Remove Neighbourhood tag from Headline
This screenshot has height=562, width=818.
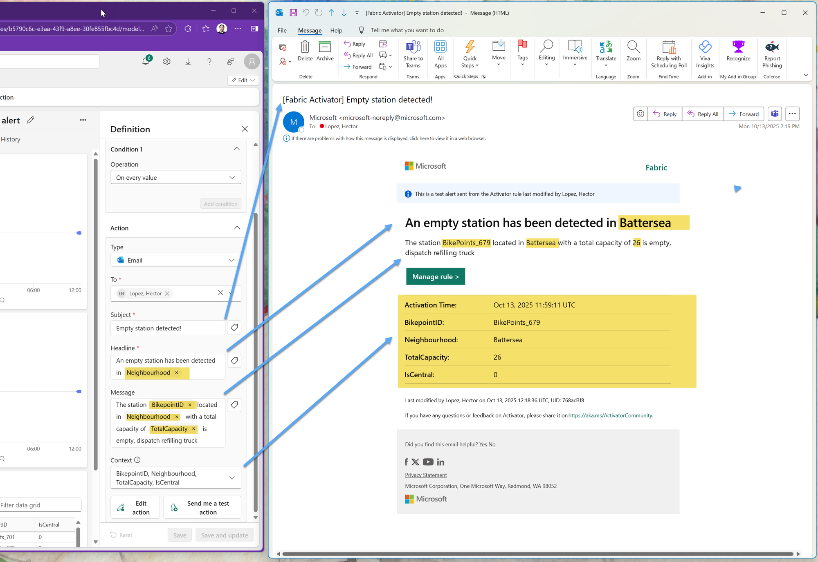point(177,372)
